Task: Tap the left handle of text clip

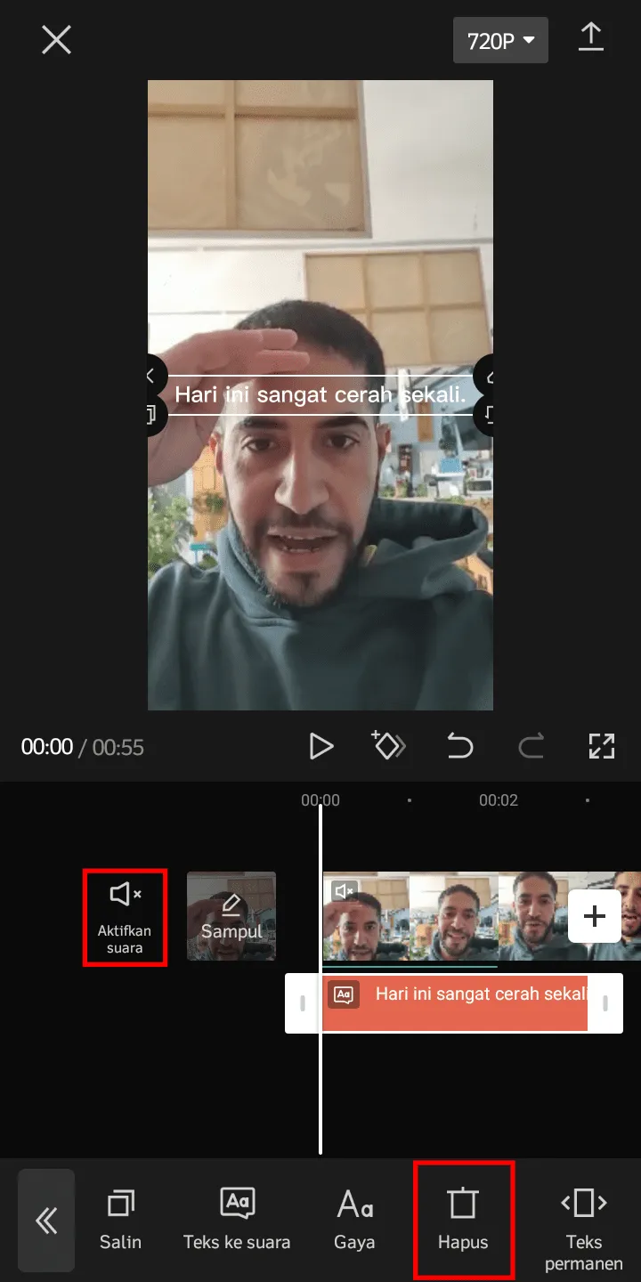Action: point(303,1003)
